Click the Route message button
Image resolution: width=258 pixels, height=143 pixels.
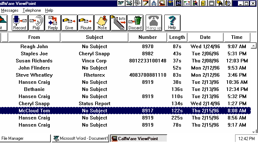tap(86, 23)
